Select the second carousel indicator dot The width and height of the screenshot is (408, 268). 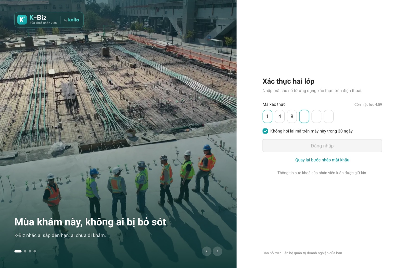tap(25, 251)
